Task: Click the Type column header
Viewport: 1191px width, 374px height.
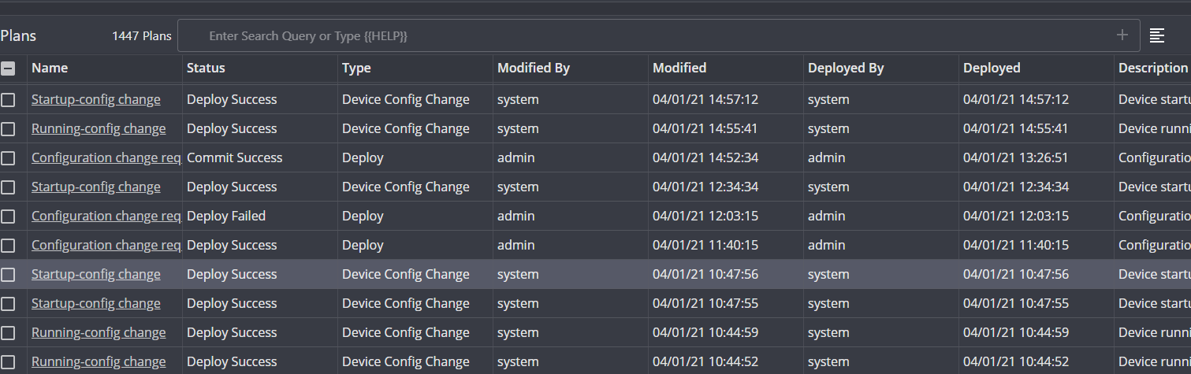Action: (x=356, y=69)
